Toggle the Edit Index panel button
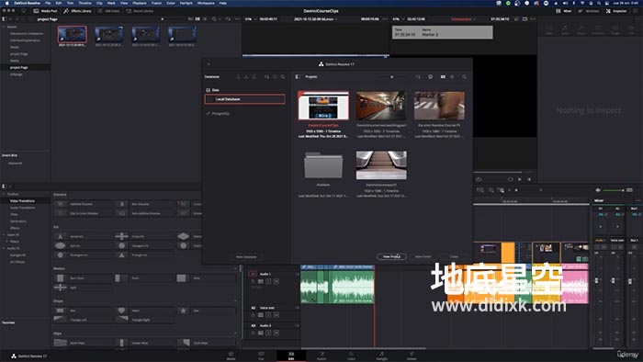 pos(109,11)
